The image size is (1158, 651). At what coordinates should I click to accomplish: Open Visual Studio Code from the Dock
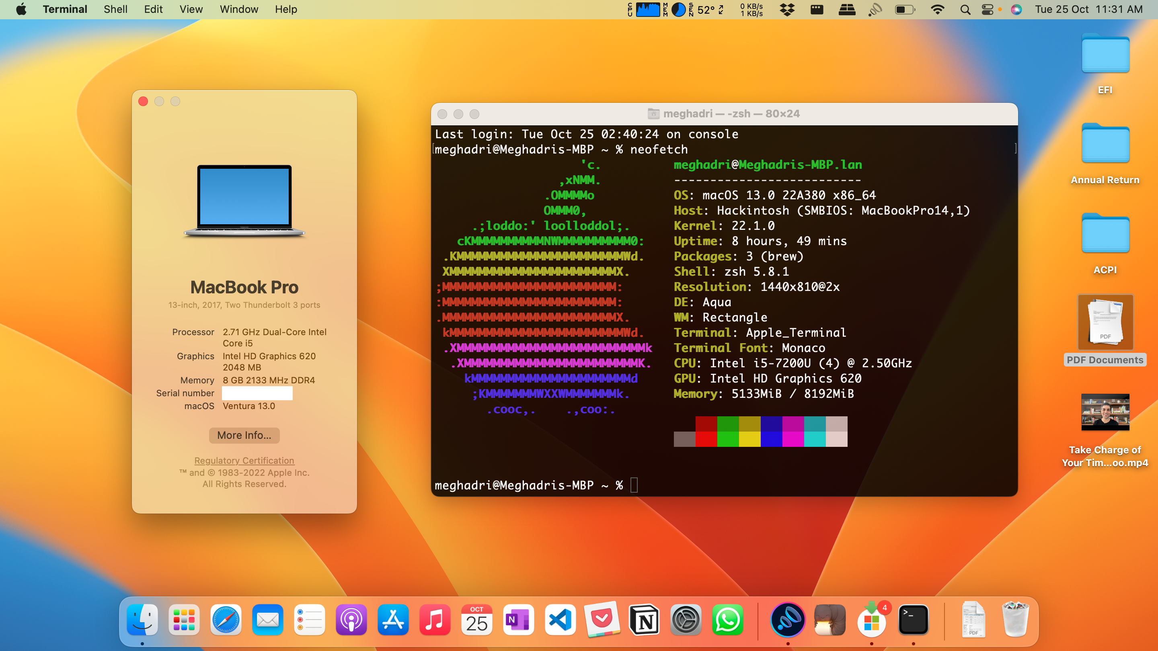pos(560,620)
